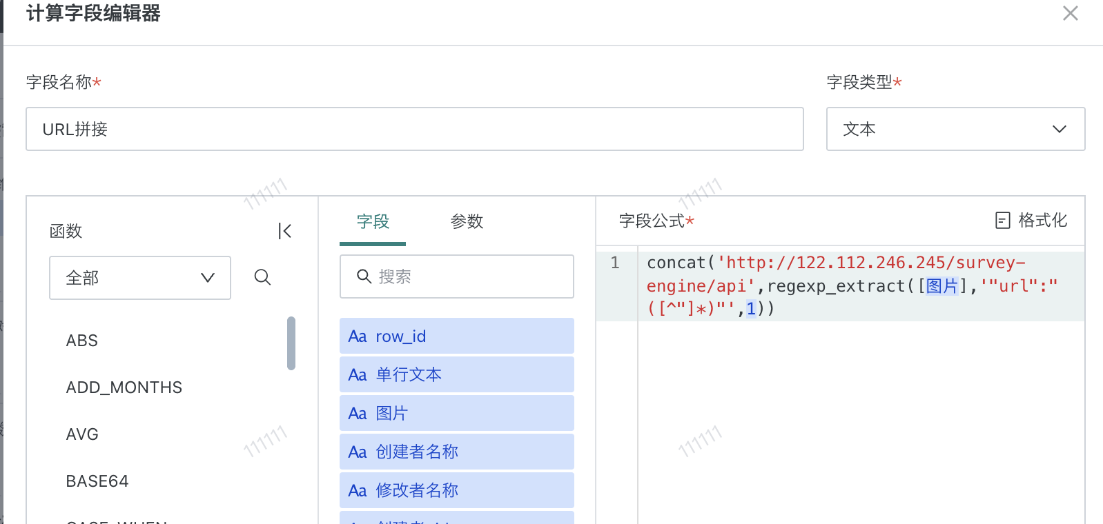Open the 字段类型 dropdown showing 文本

[955, 129]
